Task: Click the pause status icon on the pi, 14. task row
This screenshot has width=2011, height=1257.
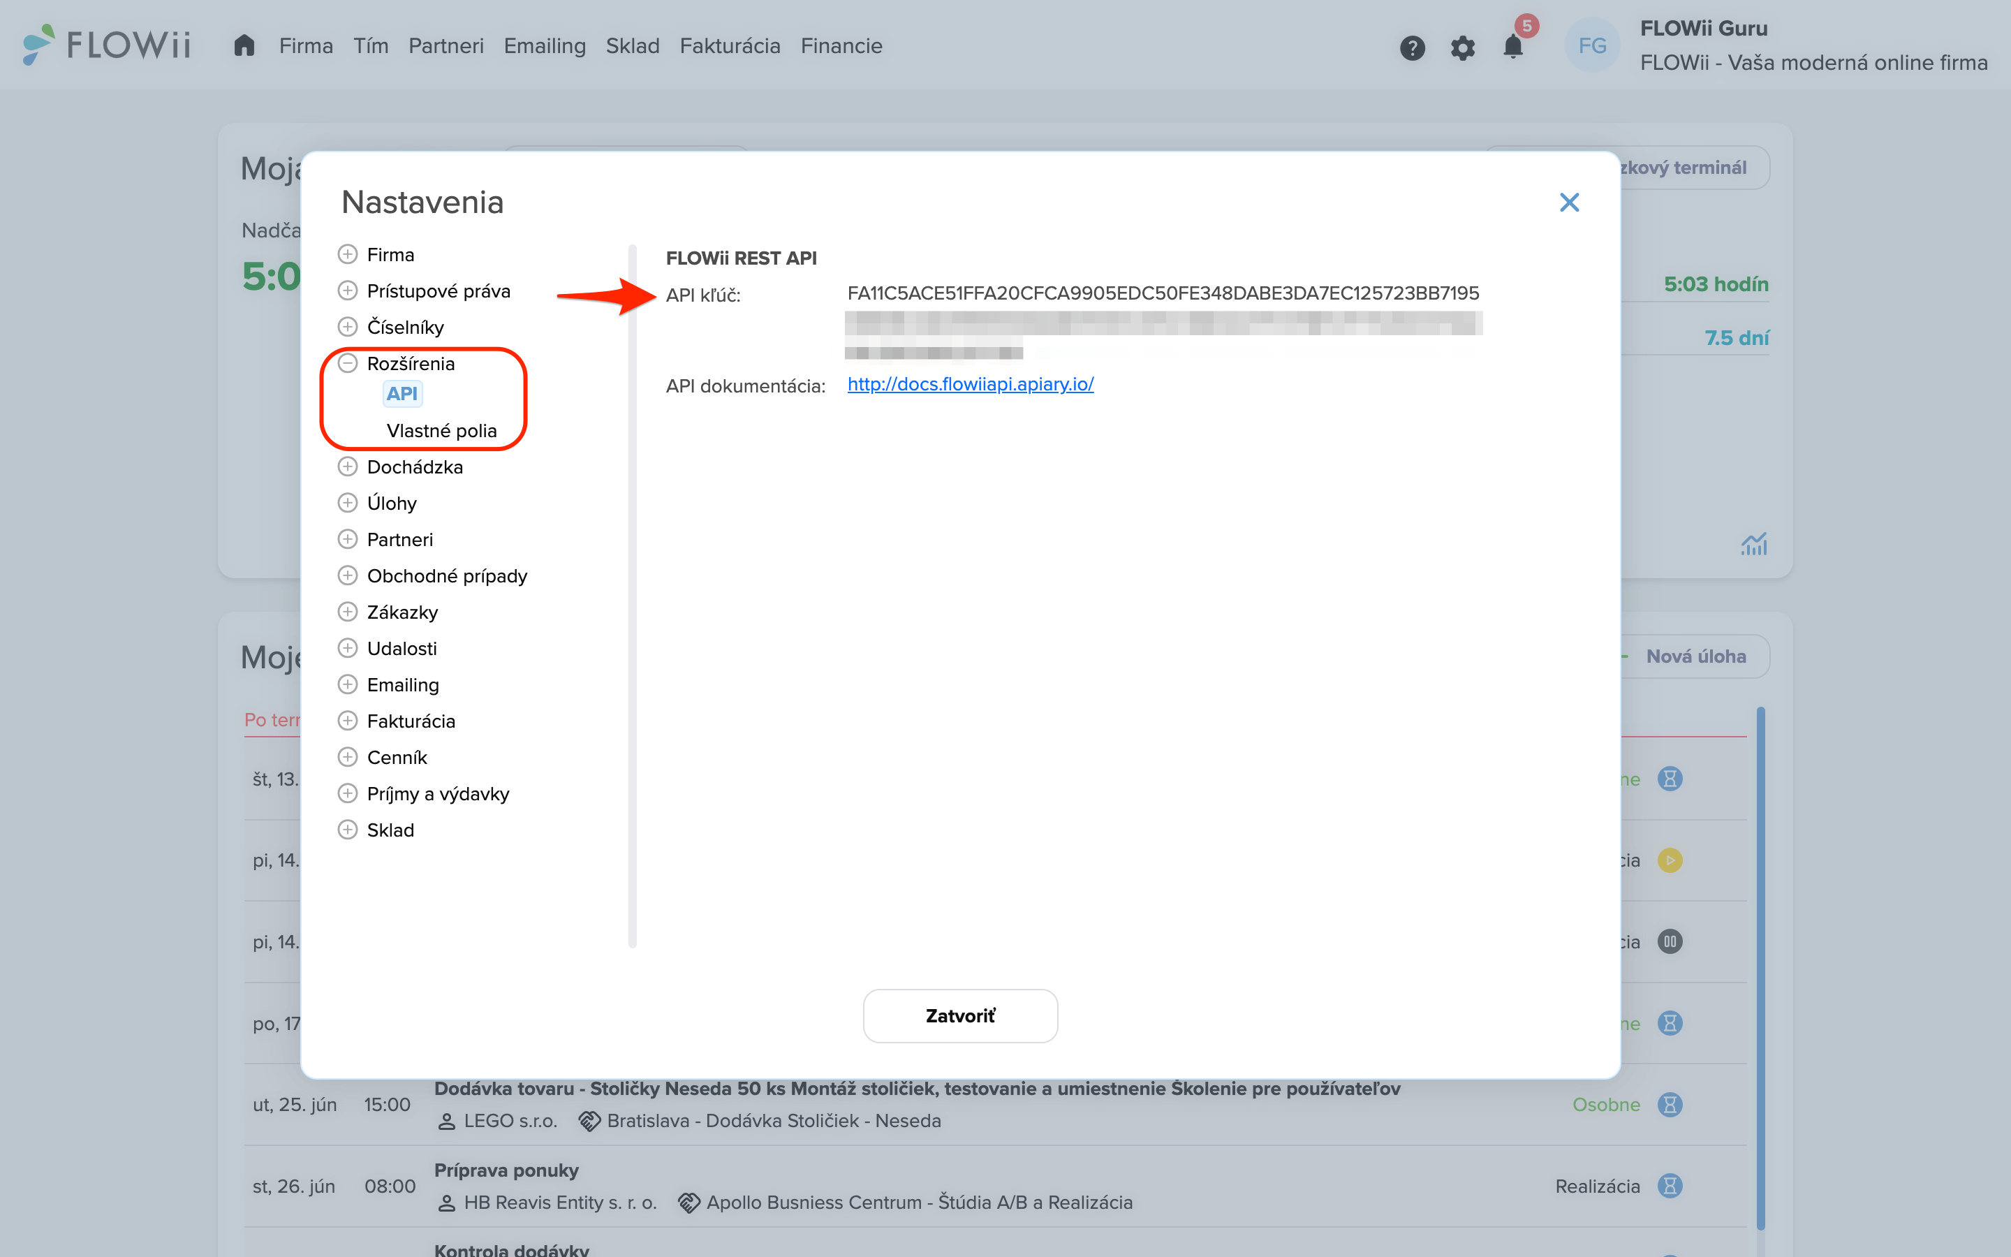Action: tap(1670, 941)
